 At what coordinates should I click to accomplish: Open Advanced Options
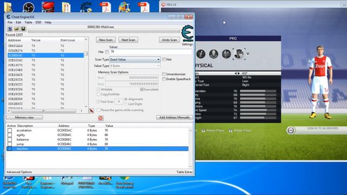20,172
